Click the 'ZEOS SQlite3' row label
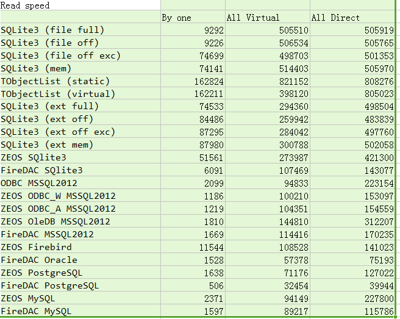400x319 pixels. coord(80,157)
